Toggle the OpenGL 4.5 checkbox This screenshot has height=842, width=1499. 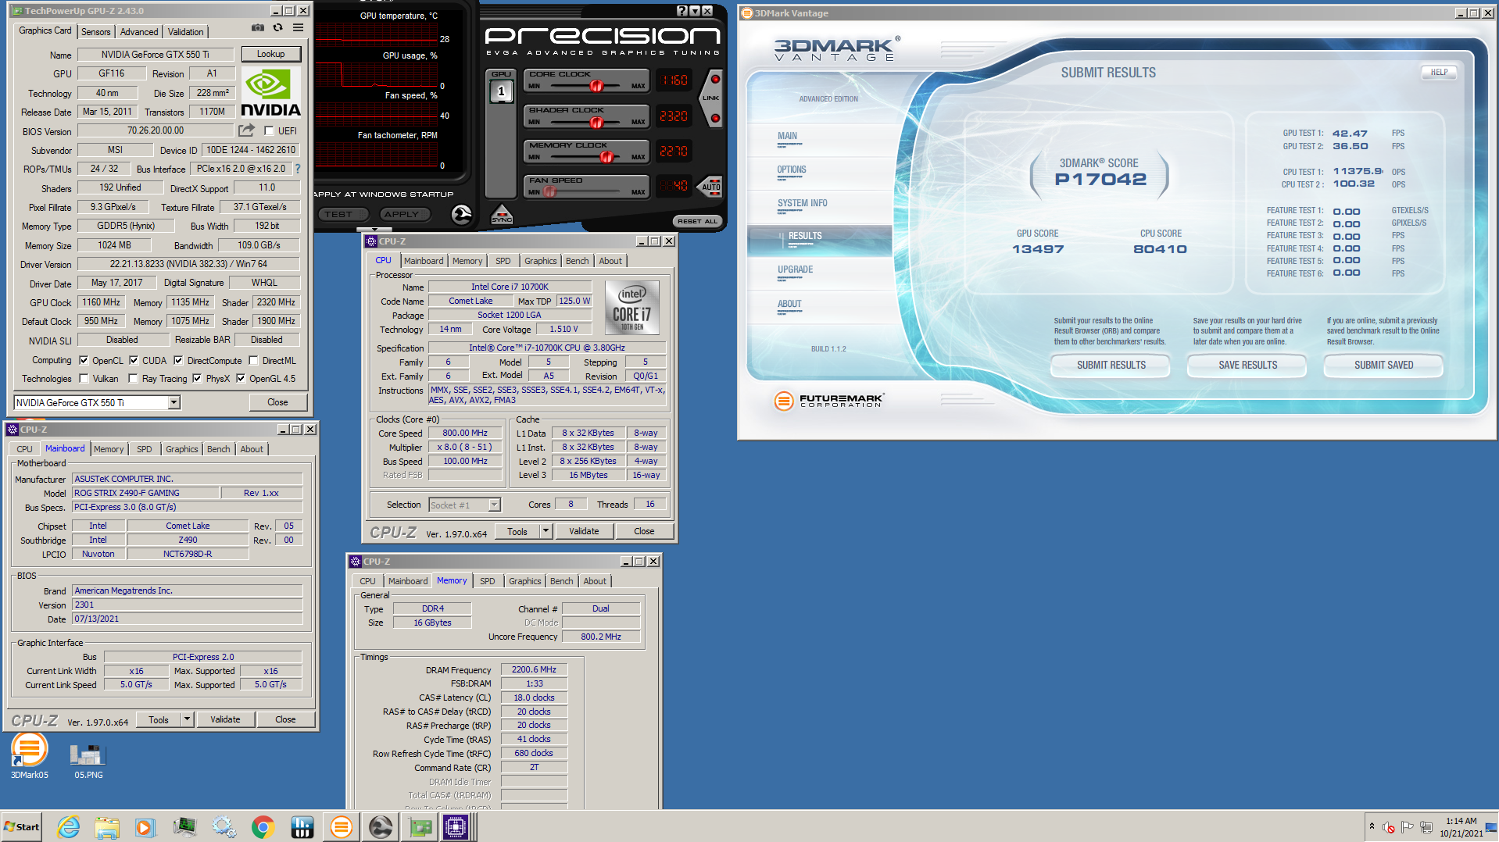[x=241, y=379]
